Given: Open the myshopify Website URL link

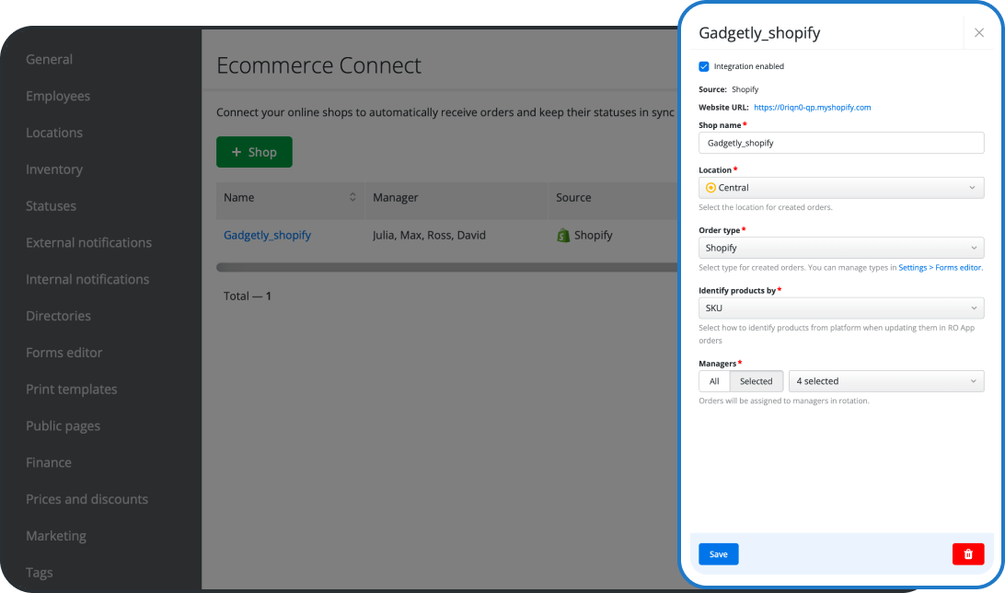Looking at the screenshot, I should coord(813,106).
